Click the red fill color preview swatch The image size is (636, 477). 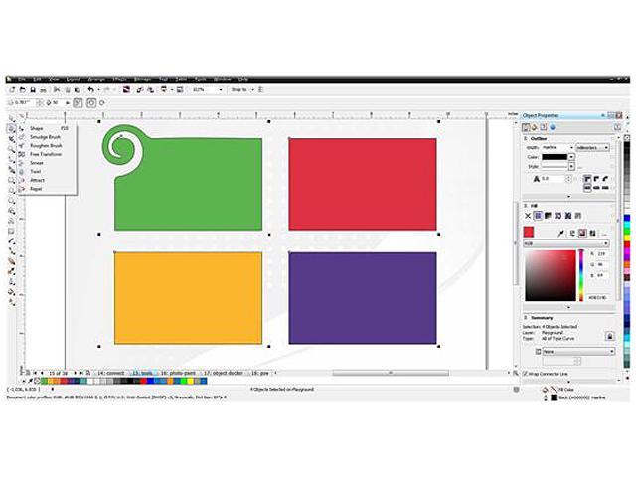pos(529,232)
